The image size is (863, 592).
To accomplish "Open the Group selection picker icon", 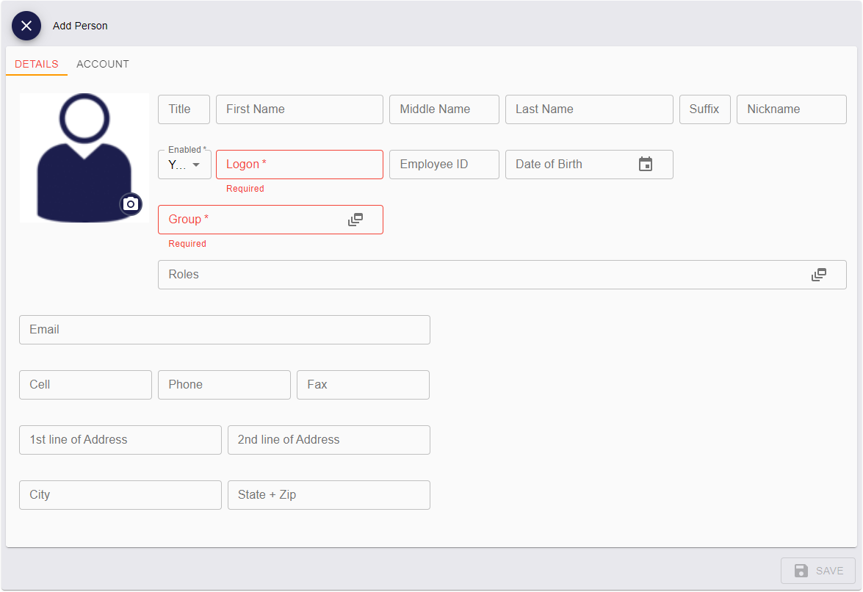I will pyautogui.click(x=355, y=220).
